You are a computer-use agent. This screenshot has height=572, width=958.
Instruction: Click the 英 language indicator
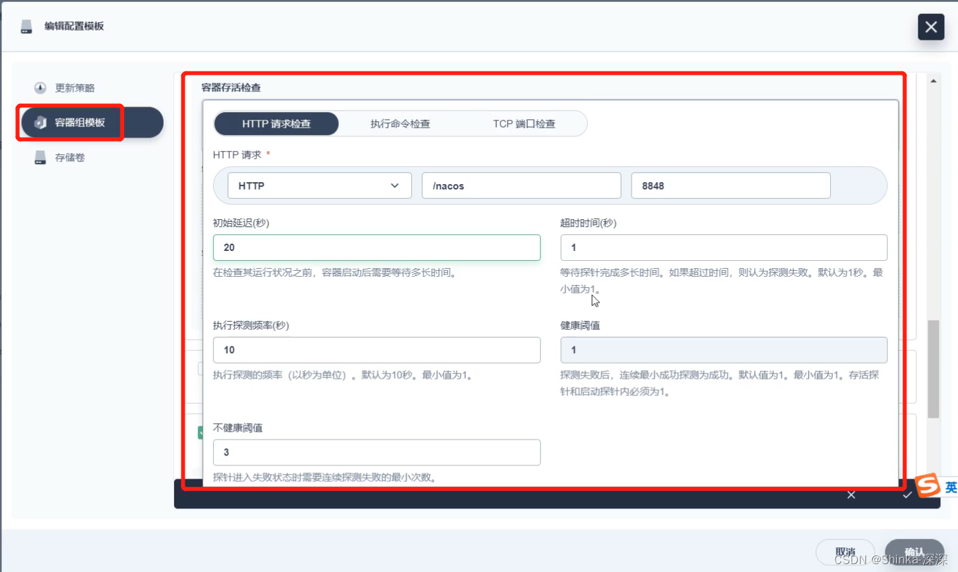click(951, 487)
